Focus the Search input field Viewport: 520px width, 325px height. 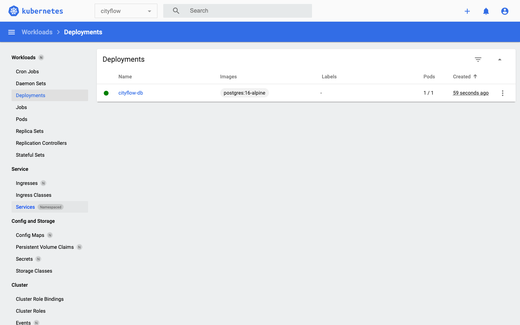(x=248, y=11)
